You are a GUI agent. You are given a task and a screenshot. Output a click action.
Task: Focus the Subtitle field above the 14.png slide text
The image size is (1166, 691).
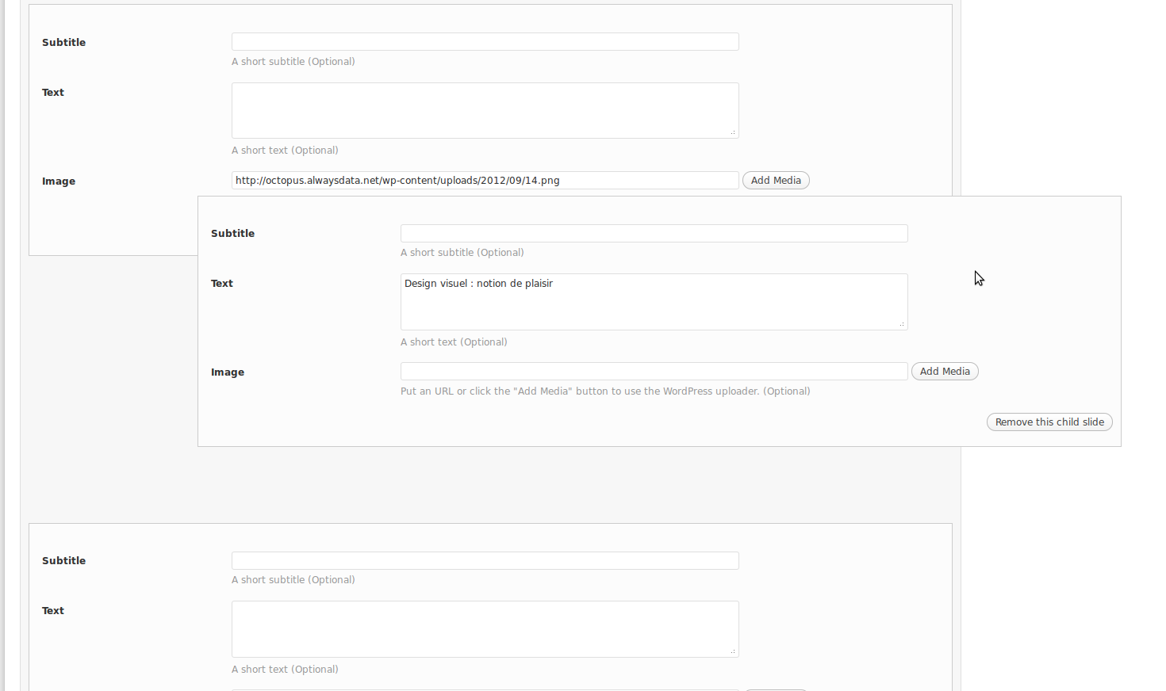pyautogui.click(x=485, y=42)
